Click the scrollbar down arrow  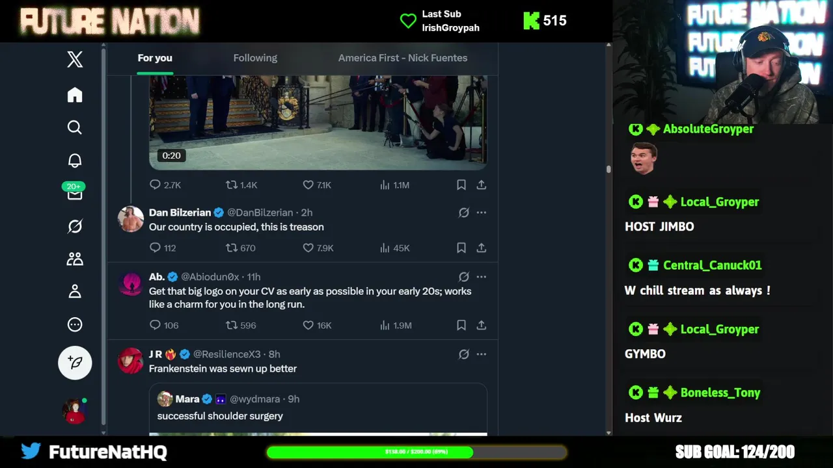coord(608,432)
